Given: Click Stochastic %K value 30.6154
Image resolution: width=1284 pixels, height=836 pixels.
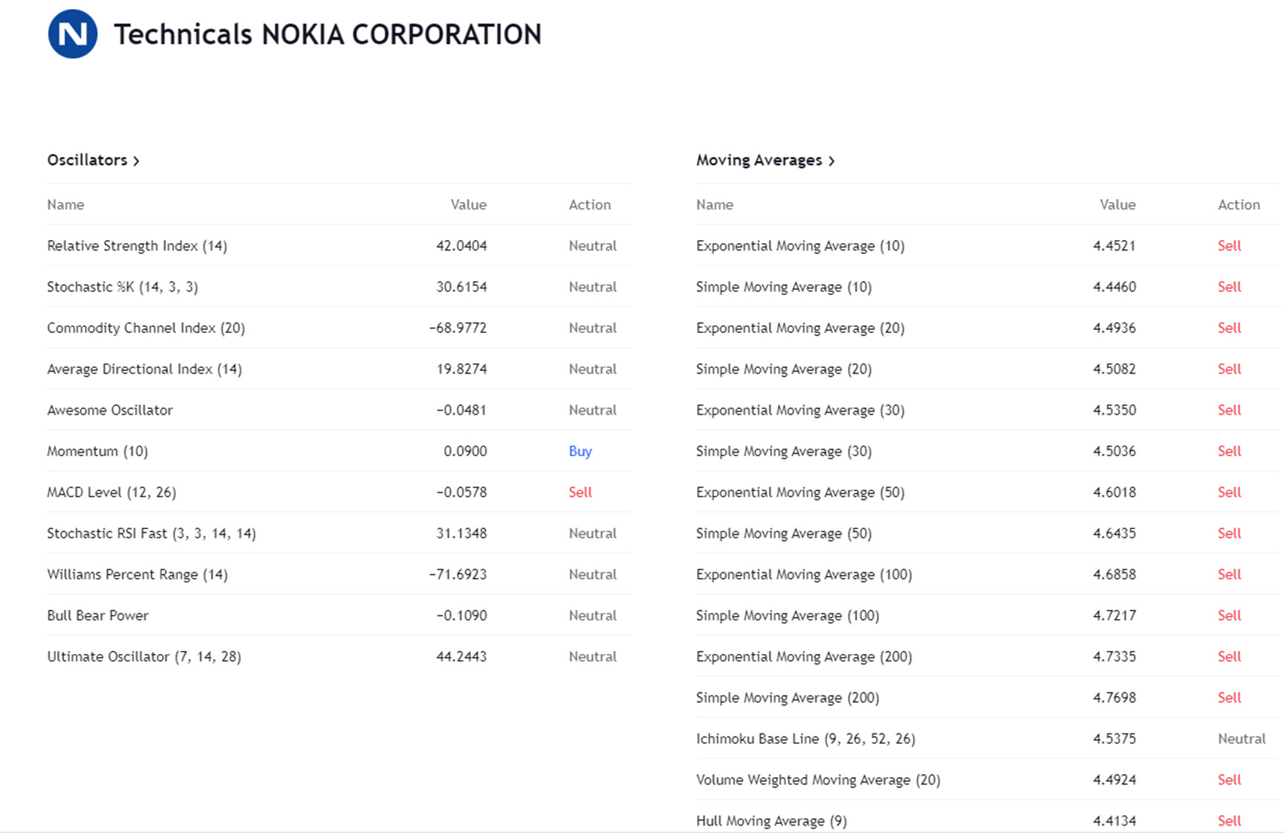Looking at the screenshot, I should 461,287.
